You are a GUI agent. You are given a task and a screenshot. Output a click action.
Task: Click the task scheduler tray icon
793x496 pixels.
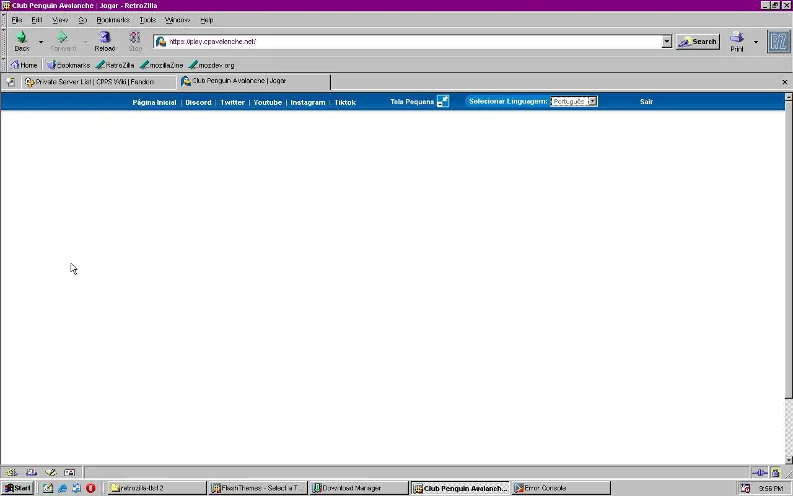point(745,488)
